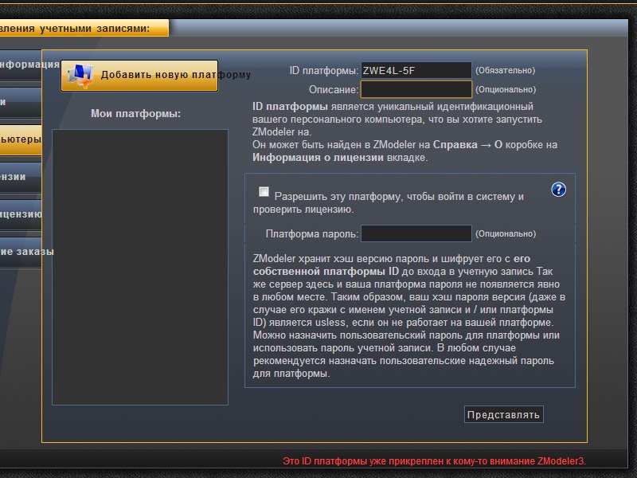637x478 pixels.
Task: Click the 'Добавить новую платформу' button
Action: (139, 76)
